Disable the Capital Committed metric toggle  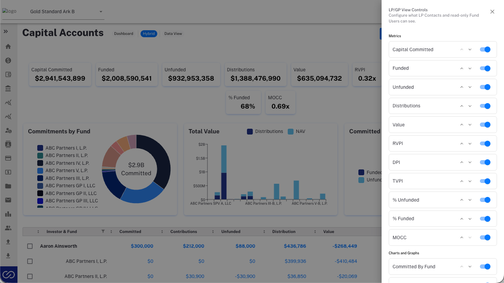(x=485, y=50)
